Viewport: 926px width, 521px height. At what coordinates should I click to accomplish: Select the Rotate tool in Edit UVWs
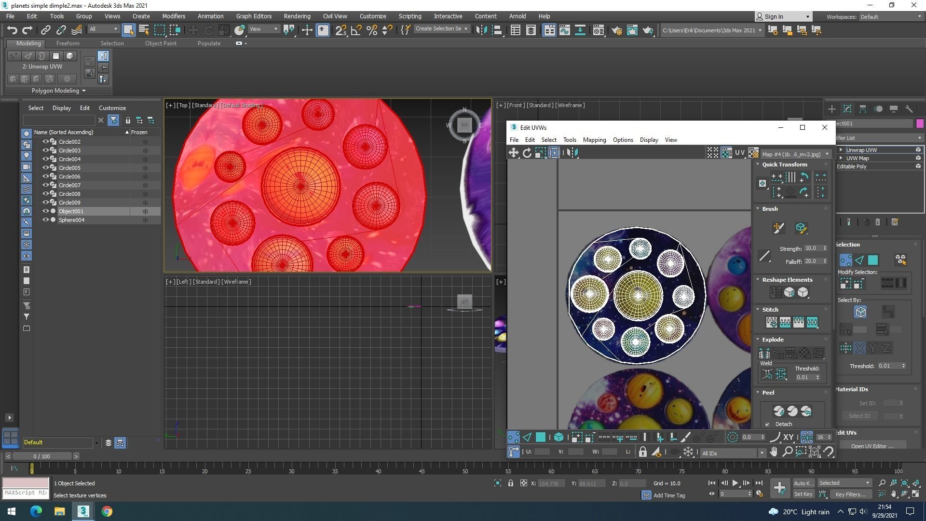(x=527, y=152)
